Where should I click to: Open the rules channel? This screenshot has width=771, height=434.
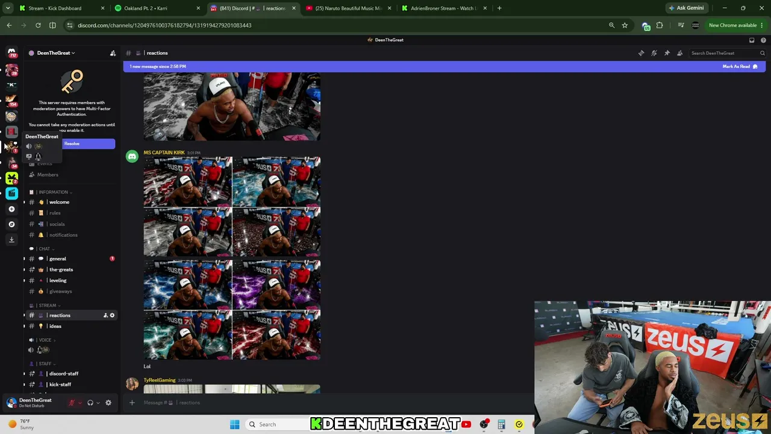point(71,213)
